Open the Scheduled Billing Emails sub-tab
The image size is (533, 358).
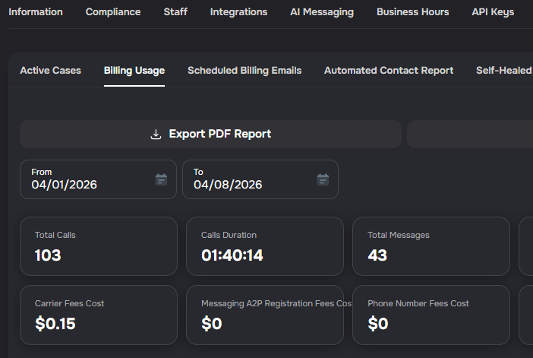[244, 71]
